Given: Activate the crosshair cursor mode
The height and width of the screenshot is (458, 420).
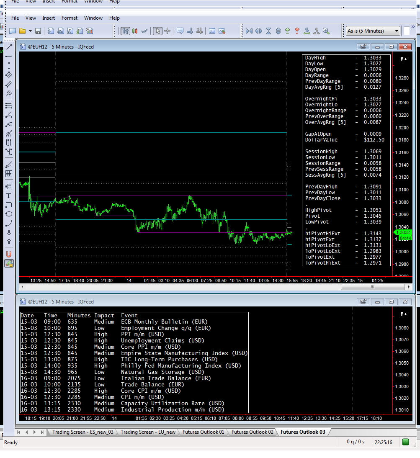Looking at the screenshot, I should (x=167, y=31).
